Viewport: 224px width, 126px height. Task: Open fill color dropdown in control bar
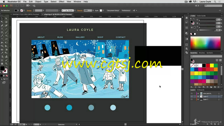[x=18, y=10]
